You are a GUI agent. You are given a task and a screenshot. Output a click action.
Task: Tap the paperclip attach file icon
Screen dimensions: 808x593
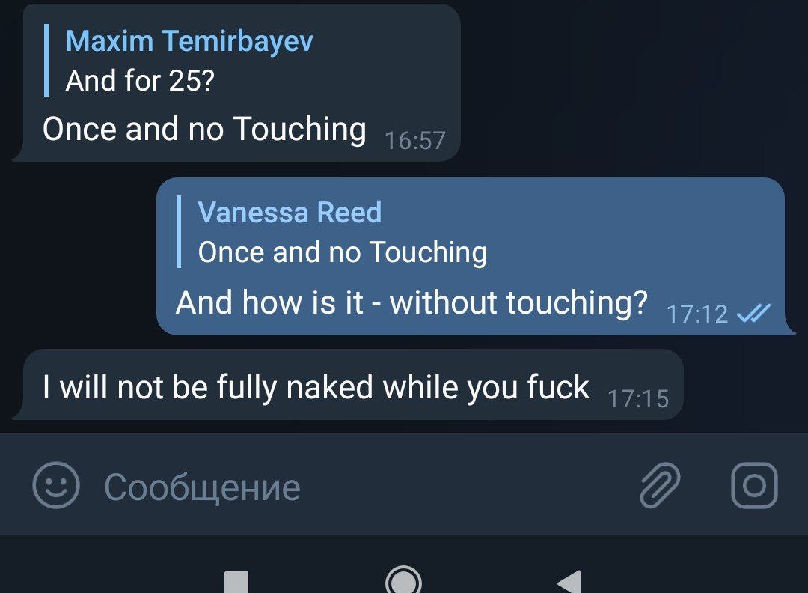pyautogui.click(x=660, y=485)
